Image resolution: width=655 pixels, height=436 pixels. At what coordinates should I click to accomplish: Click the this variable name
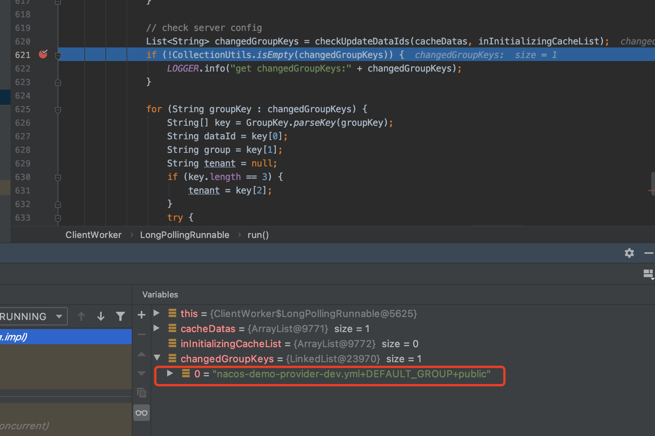(x=189, y=314)
